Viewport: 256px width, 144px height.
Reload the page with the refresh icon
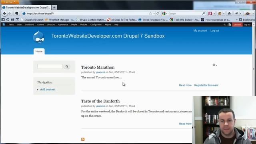158,14
